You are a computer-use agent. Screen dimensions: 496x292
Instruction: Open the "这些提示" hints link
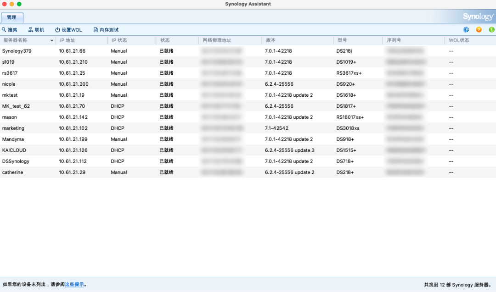tap(74, 285)
